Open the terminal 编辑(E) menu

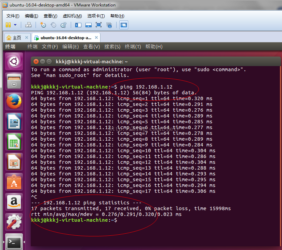pyautogui.click(x=70, y=47)
